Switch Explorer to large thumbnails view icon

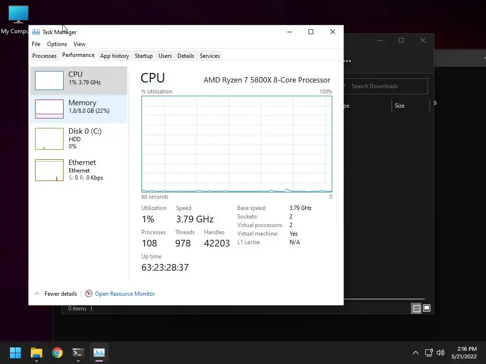(x=427, y=308)
